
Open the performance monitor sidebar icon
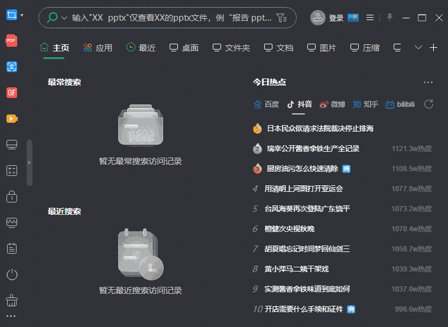[12, 223]
